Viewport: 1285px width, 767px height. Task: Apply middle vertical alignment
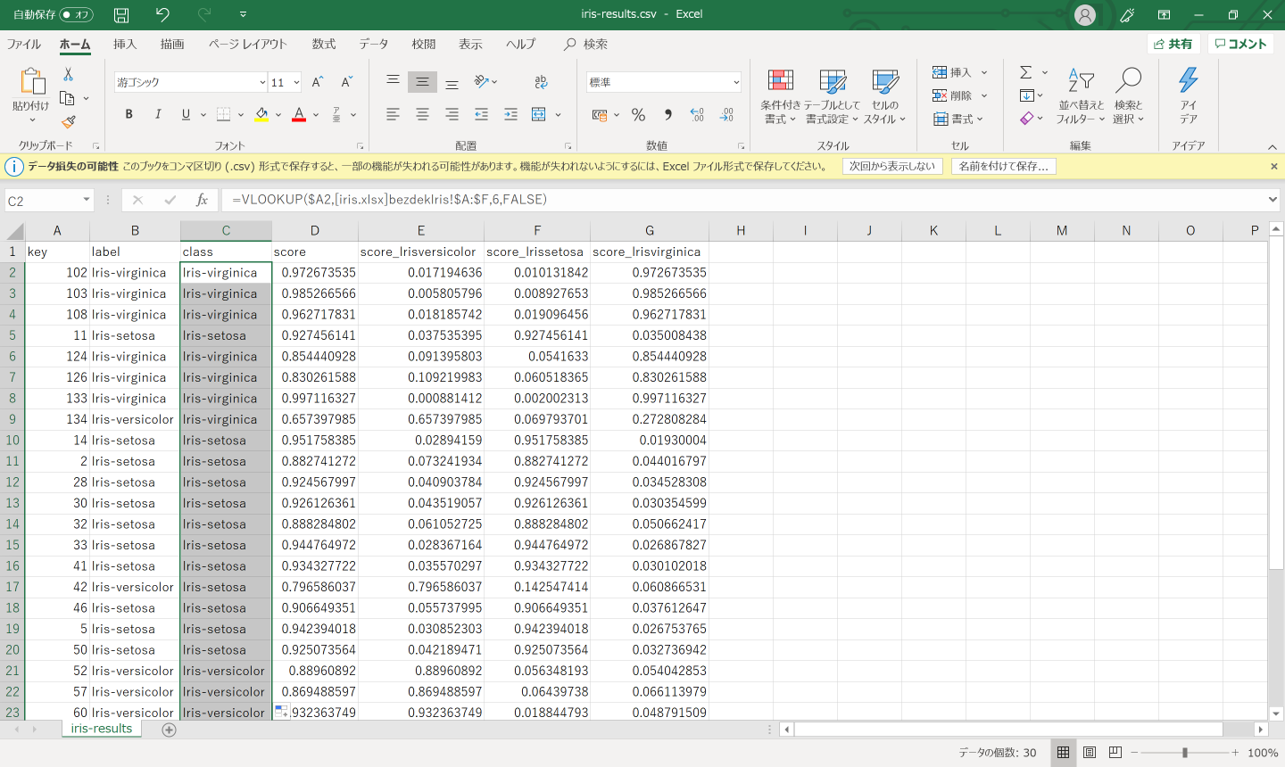pos(422,82)
